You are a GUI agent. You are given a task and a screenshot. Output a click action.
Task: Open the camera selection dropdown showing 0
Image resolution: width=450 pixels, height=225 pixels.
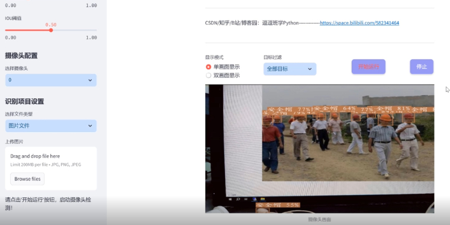(51, 80)
